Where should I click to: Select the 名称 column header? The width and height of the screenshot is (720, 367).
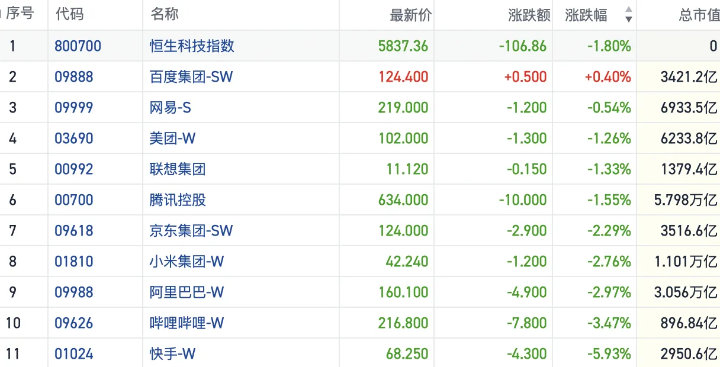(165, 15)
